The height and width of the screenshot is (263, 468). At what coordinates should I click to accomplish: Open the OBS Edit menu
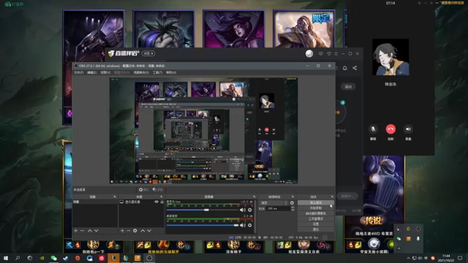(x=92, y=72)
